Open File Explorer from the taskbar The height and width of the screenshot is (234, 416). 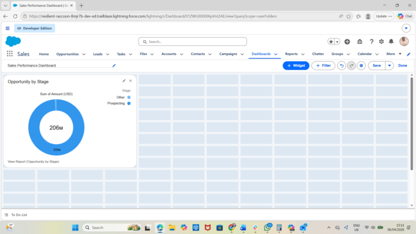click(172, 228)
